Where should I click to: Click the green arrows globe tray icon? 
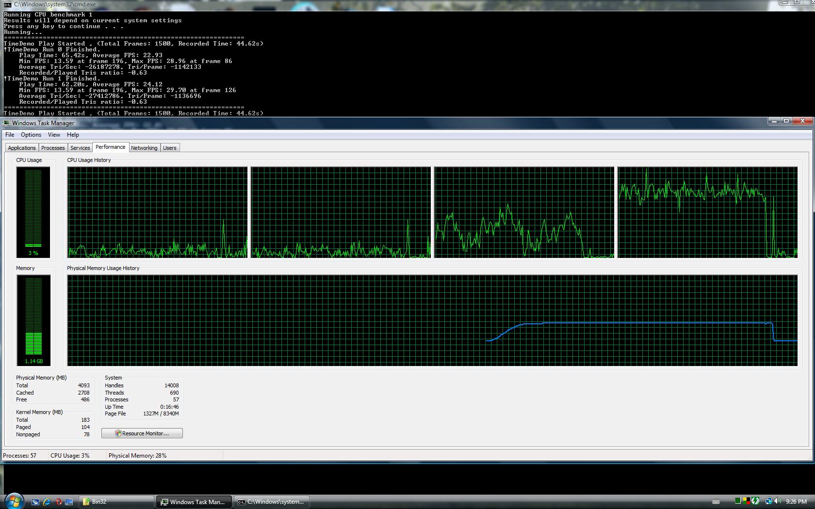[x=755, y=501]
